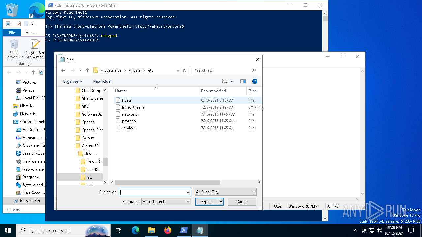Switch to Notepad taskbar icon
The width and height of the screenshot is (422, 237).
coord(200,230)
